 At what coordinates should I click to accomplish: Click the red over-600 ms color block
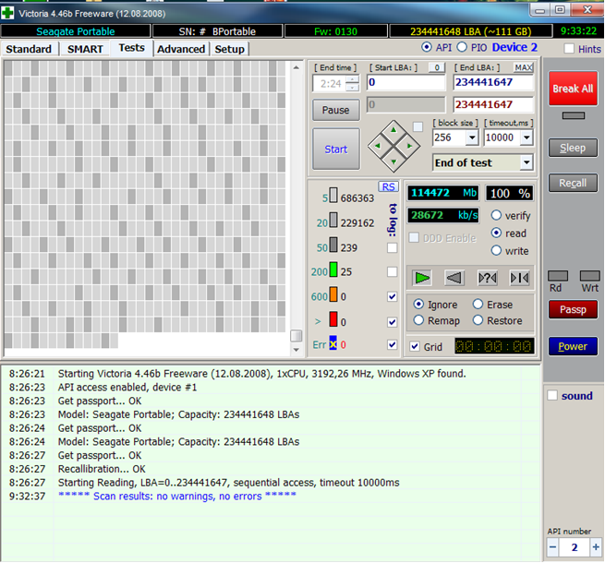[333, 319]
